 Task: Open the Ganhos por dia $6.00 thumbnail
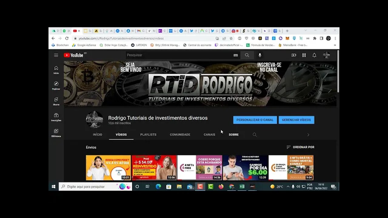246,168
